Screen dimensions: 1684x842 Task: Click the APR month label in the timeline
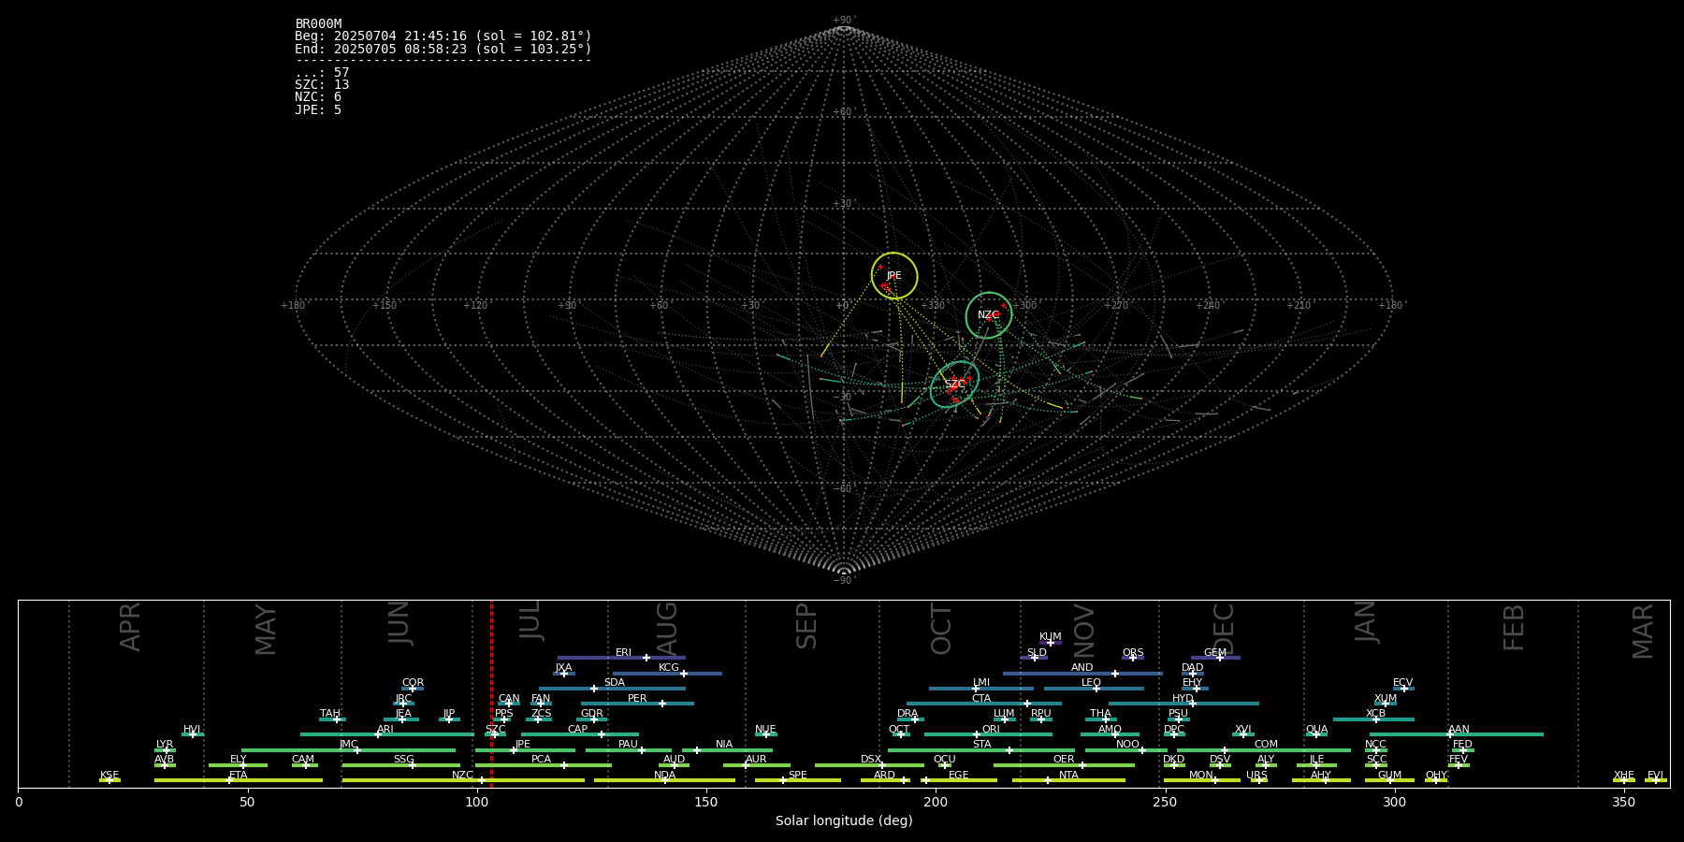pos(130,627)
